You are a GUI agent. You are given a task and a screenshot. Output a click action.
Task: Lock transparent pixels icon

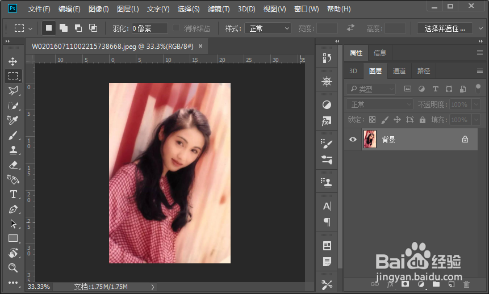[372, 120]
